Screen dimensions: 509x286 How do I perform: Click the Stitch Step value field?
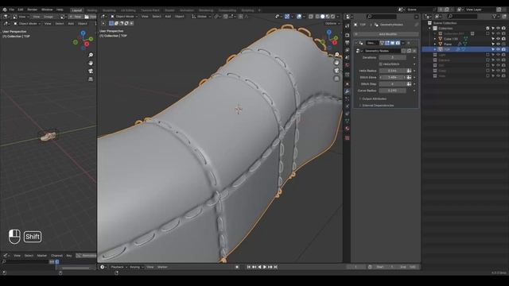[x=392, y=84]
